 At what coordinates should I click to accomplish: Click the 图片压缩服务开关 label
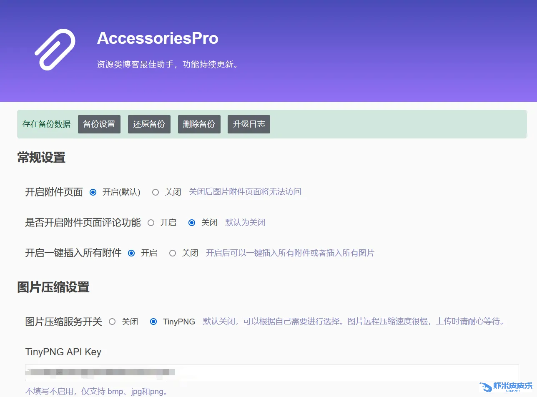(x=64, y=322)
